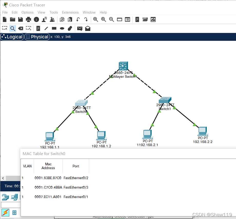Image resolution: width=236 pixels, height=219 pixels.
Task: Click the Zoom Out magnifier icon
Action: pyautogui.click(x=112, y=19)
